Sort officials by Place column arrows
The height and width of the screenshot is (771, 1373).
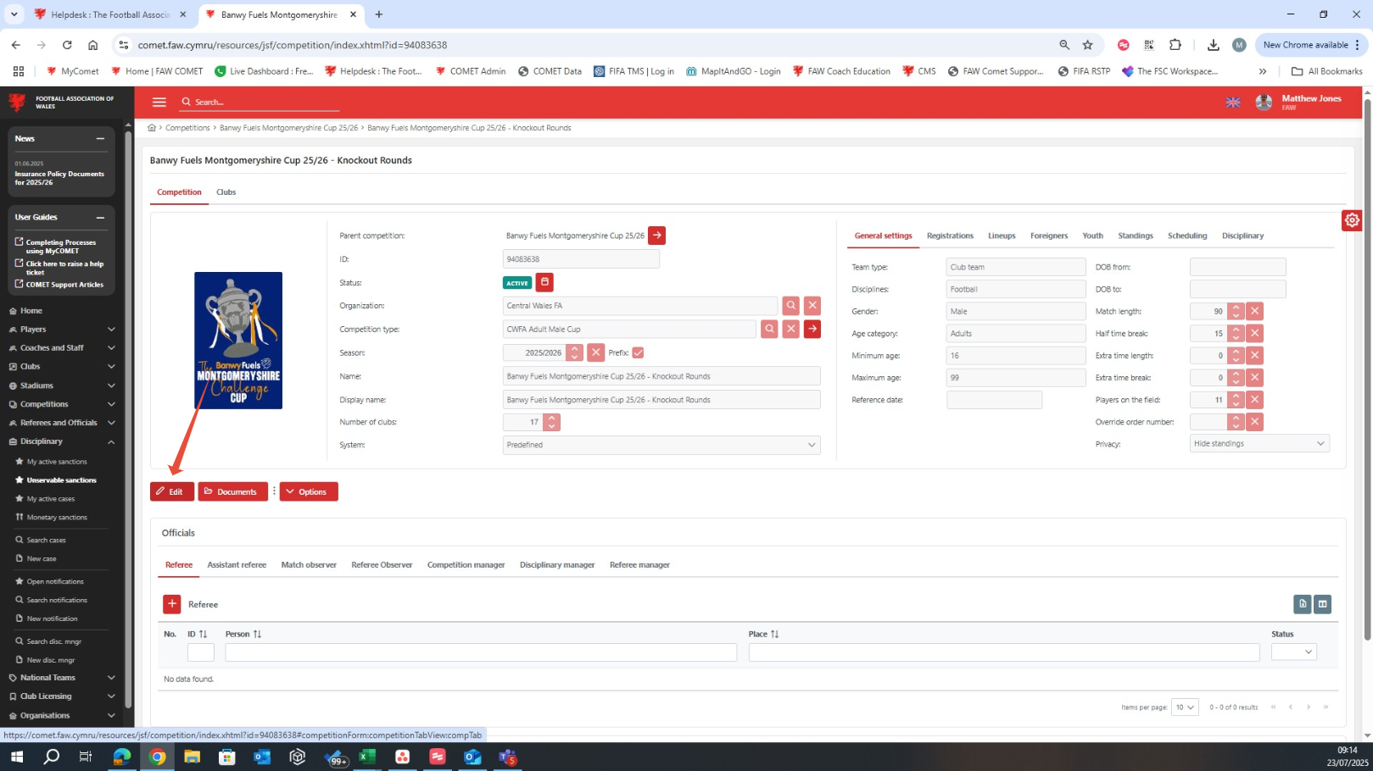click(774, 634)
